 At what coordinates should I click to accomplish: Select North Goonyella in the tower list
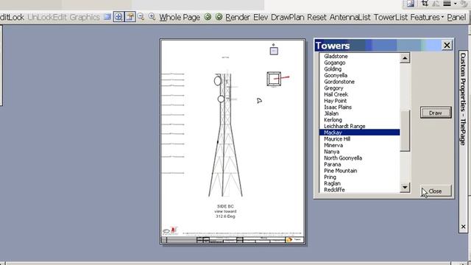click(x=343, y=158)
